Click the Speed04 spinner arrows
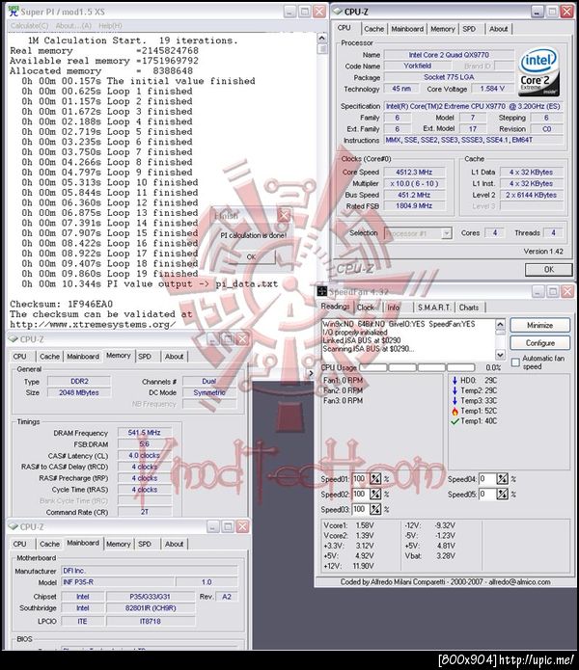 tap(502, 479)
